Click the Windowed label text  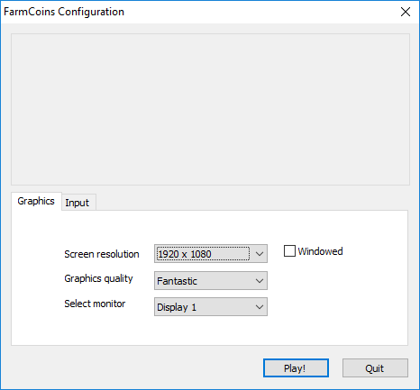pyautogui.click(x=320, y=251)
